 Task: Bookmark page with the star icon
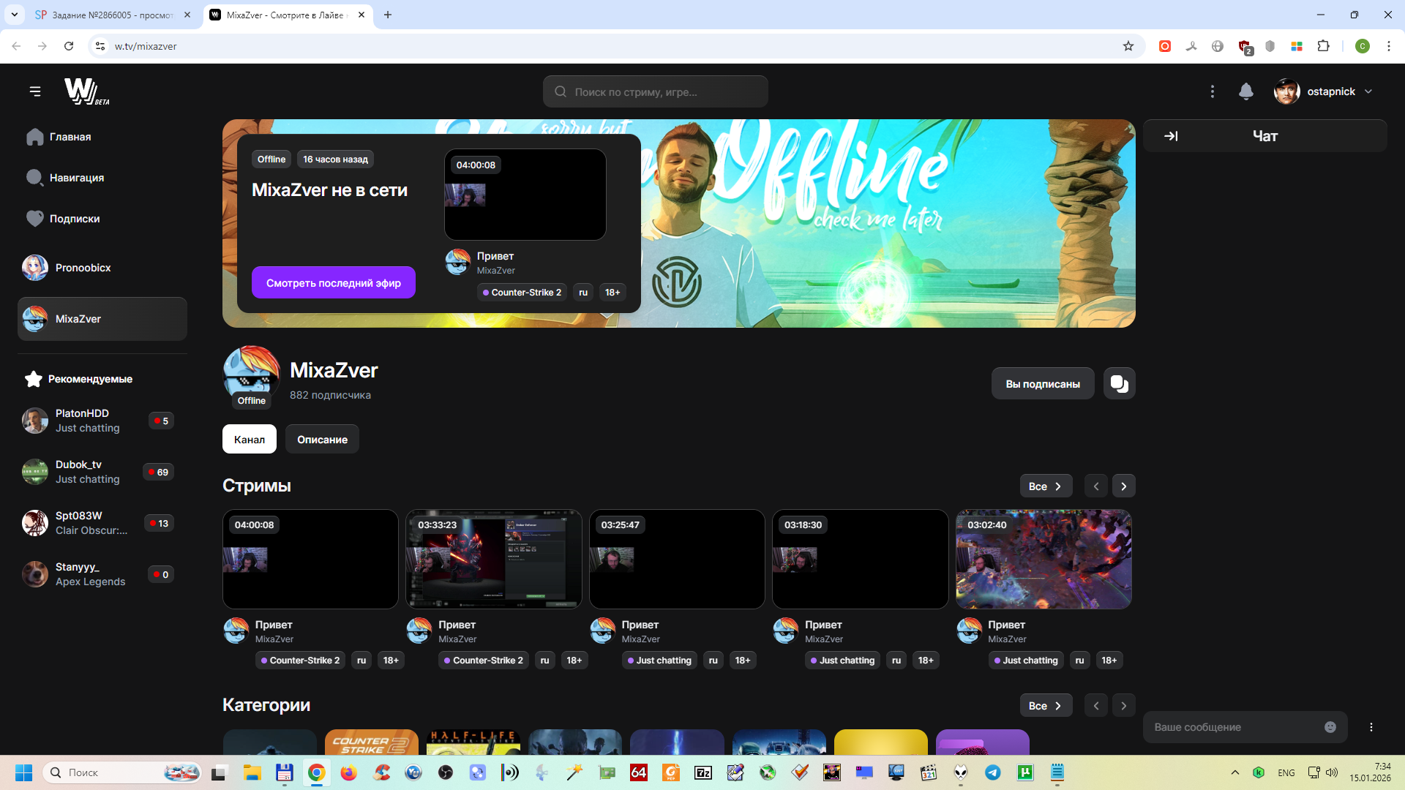(1128, 46)
